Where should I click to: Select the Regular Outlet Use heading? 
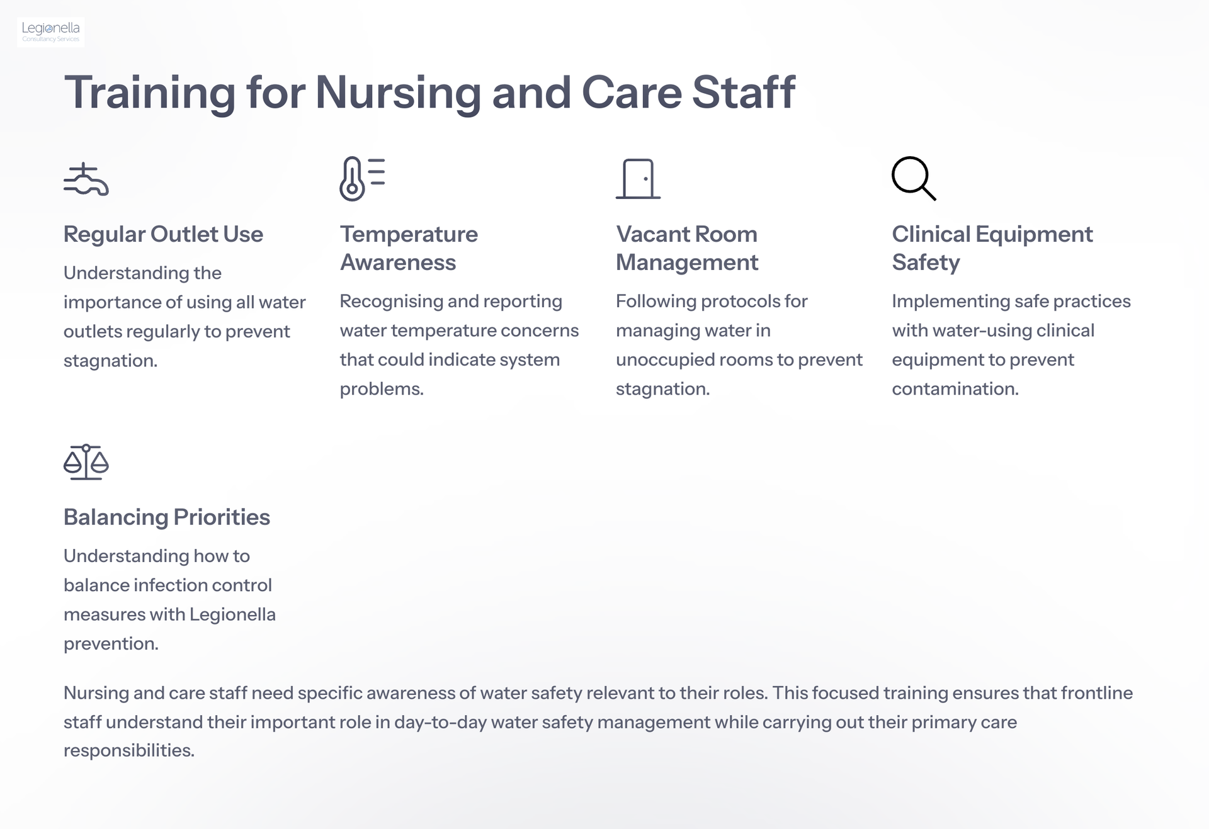tap(163, 234)
